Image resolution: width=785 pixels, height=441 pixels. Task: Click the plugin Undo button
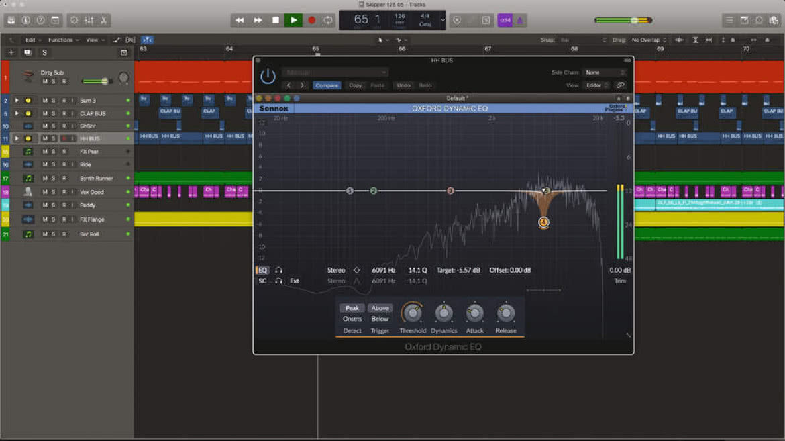pyautogui.click(x=403, y=85)
